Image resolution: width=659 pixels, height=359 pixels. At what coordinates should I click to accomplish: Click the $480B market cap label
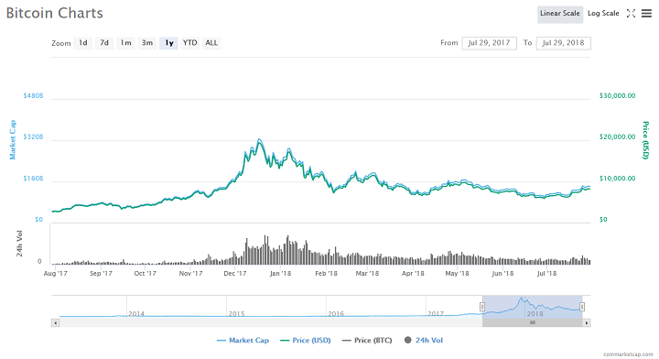click(33, 95)
